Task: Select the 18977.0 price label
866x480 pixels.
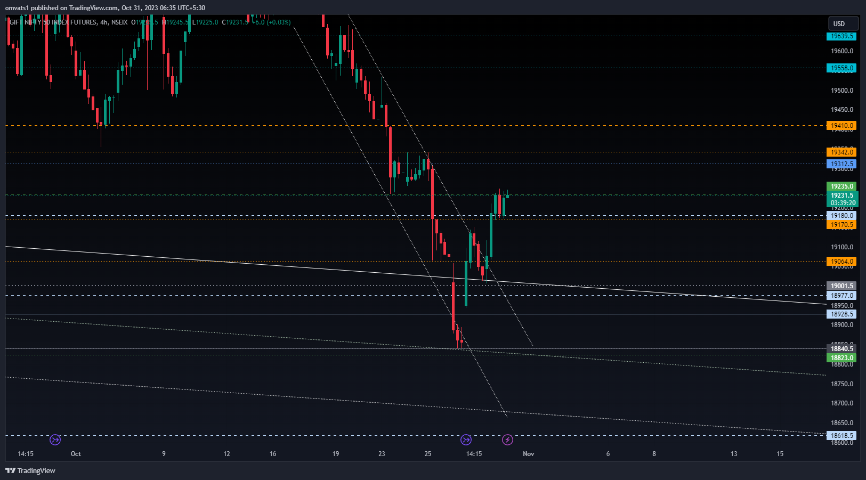Action: [x=841, y=296]
